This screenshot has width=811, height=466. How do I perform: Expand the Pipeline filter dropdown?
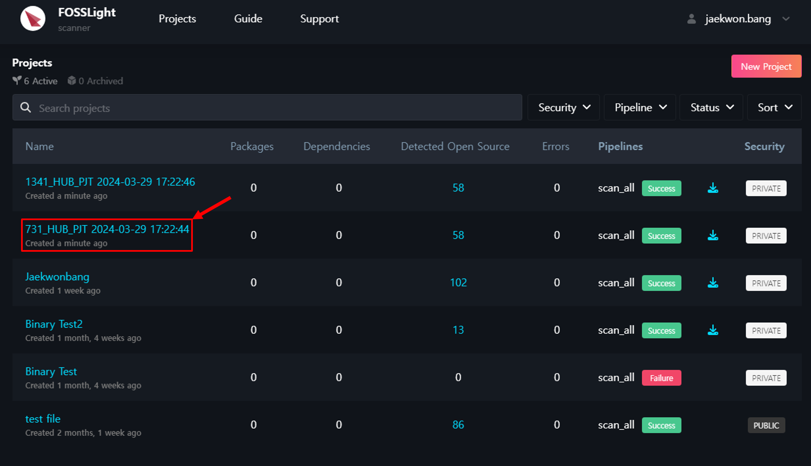coord(640,108)
